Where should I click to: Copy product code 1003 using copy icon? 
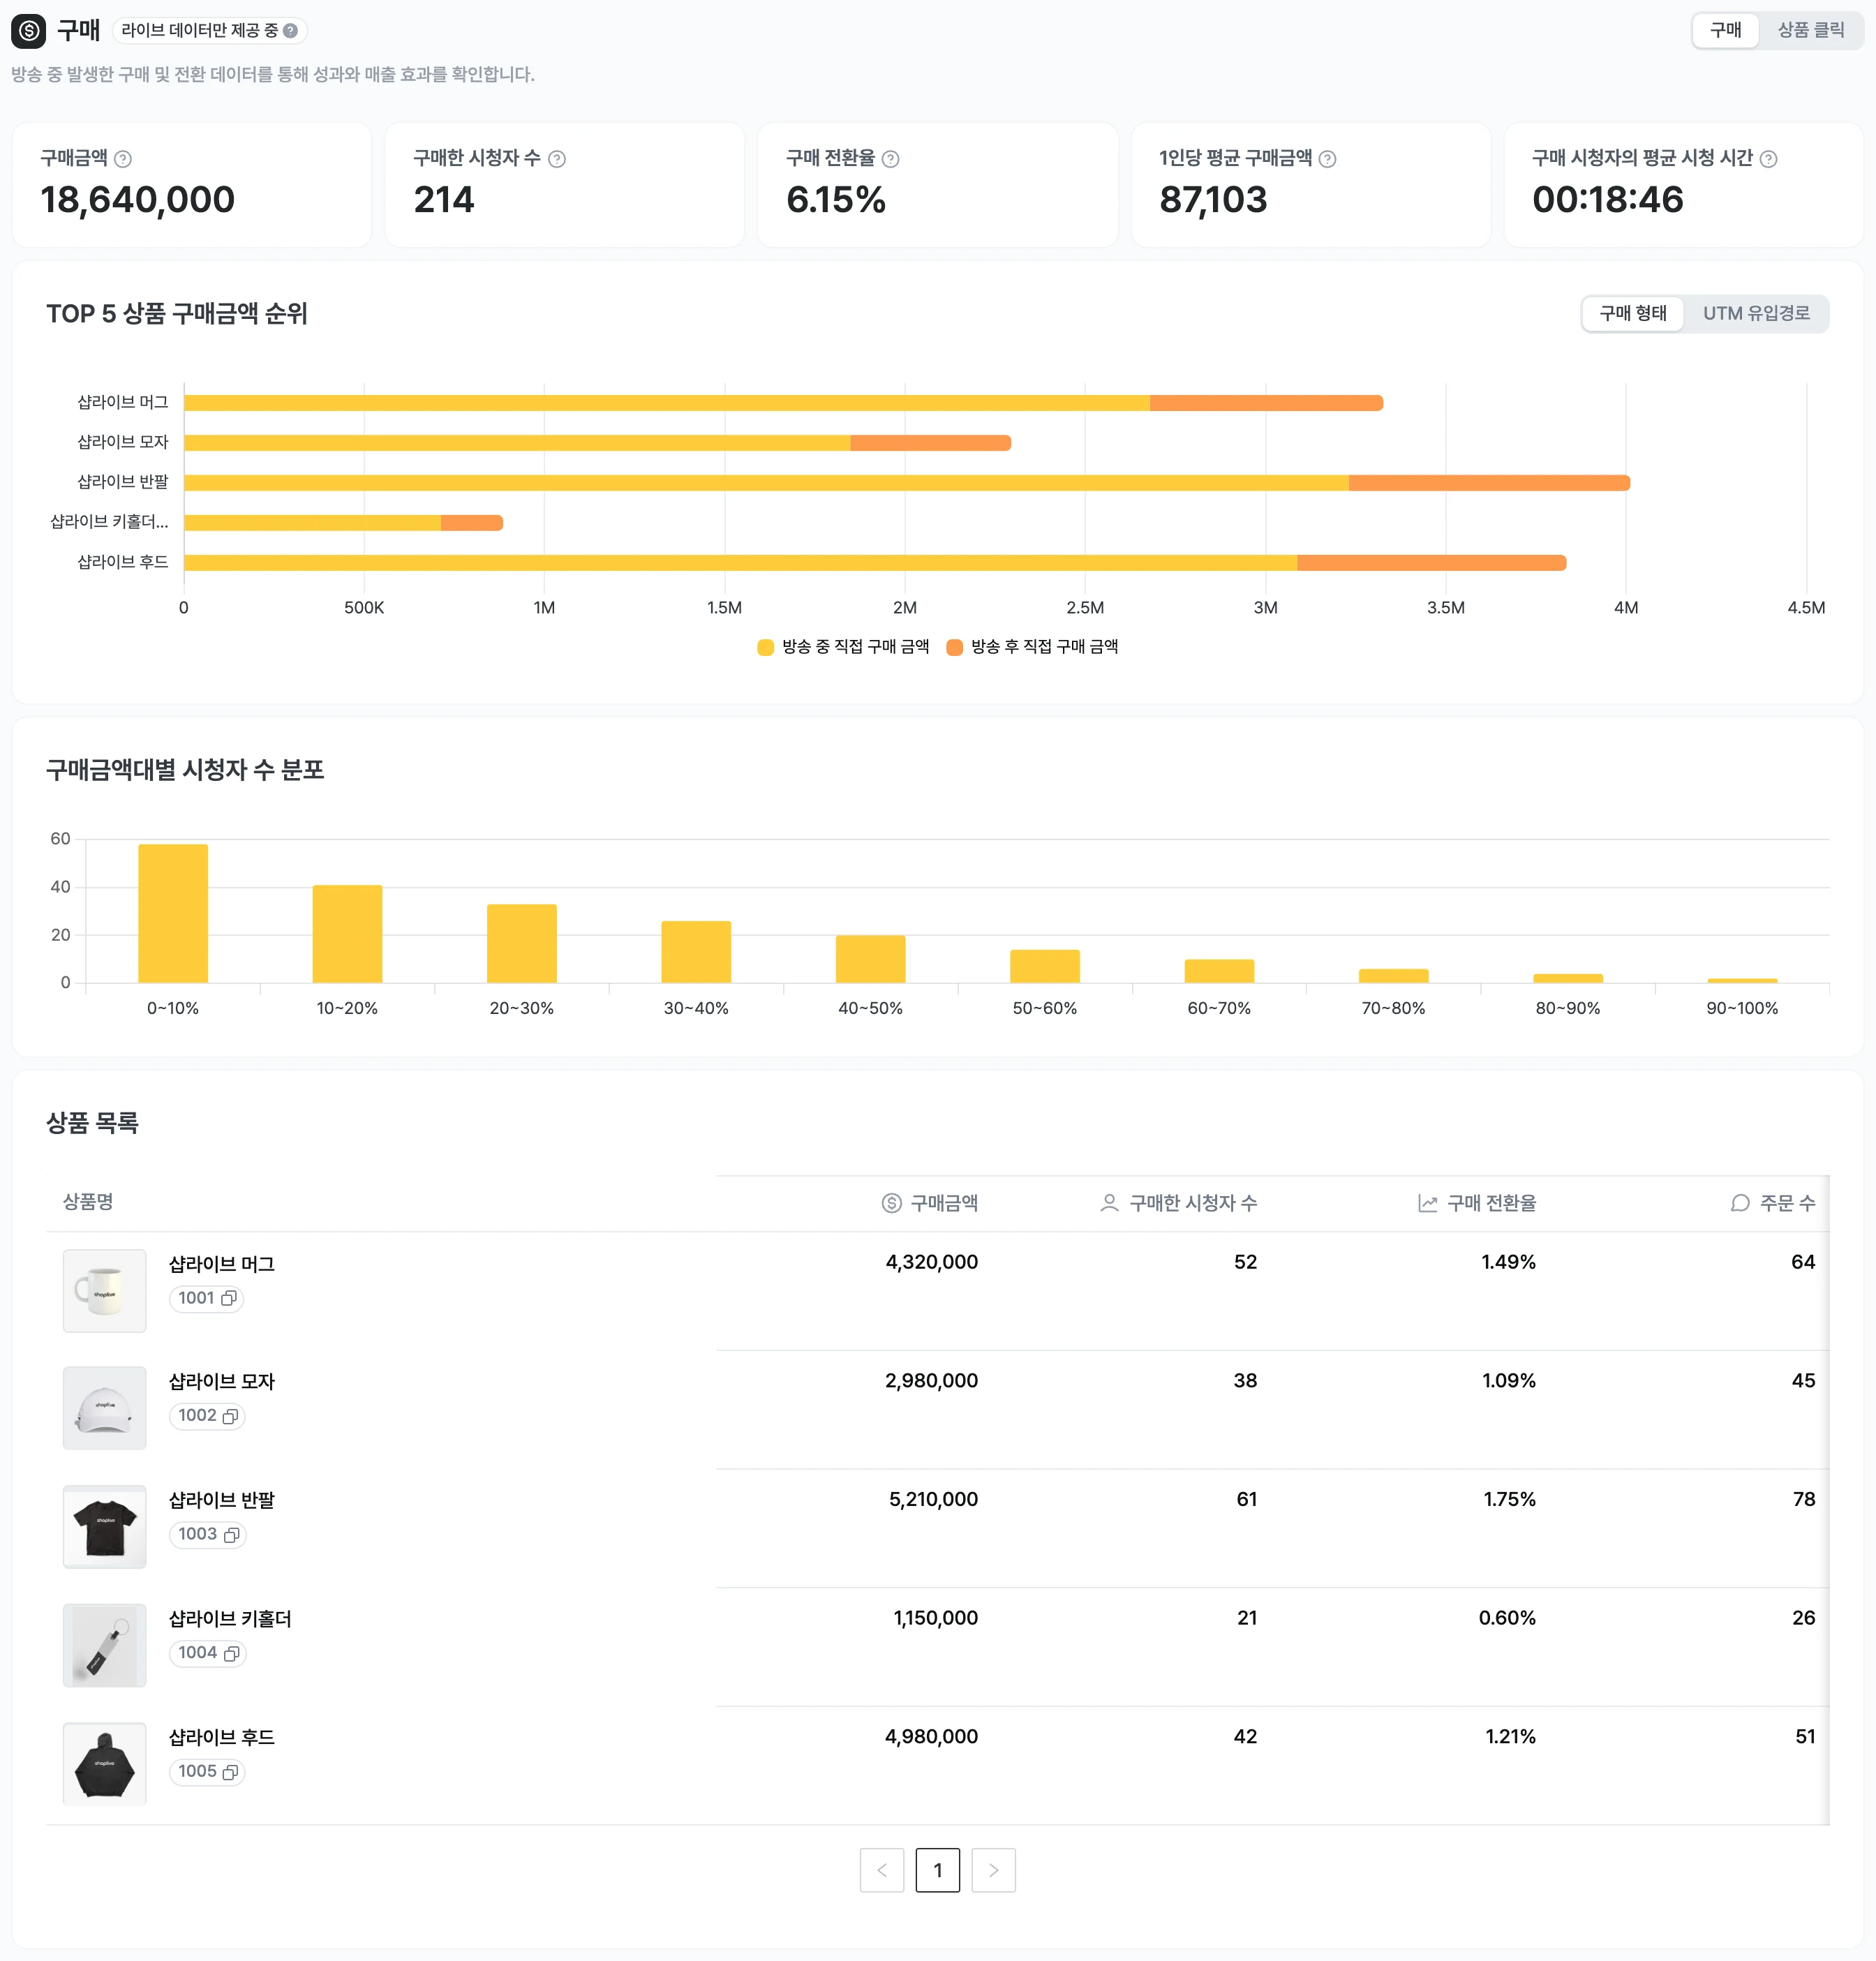coord(231,1535)
